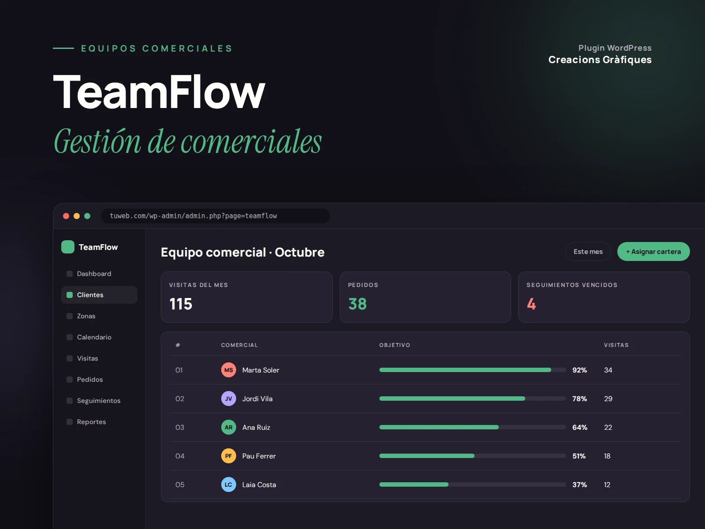
Task: Click the browser URL address bar
Action: [215, 216]
